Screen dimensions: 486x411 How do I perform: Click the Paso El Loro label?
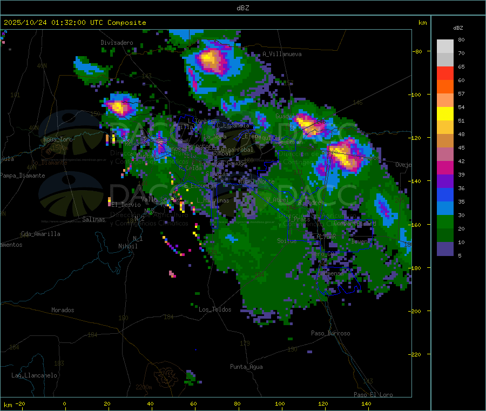(x=373, y=395)
